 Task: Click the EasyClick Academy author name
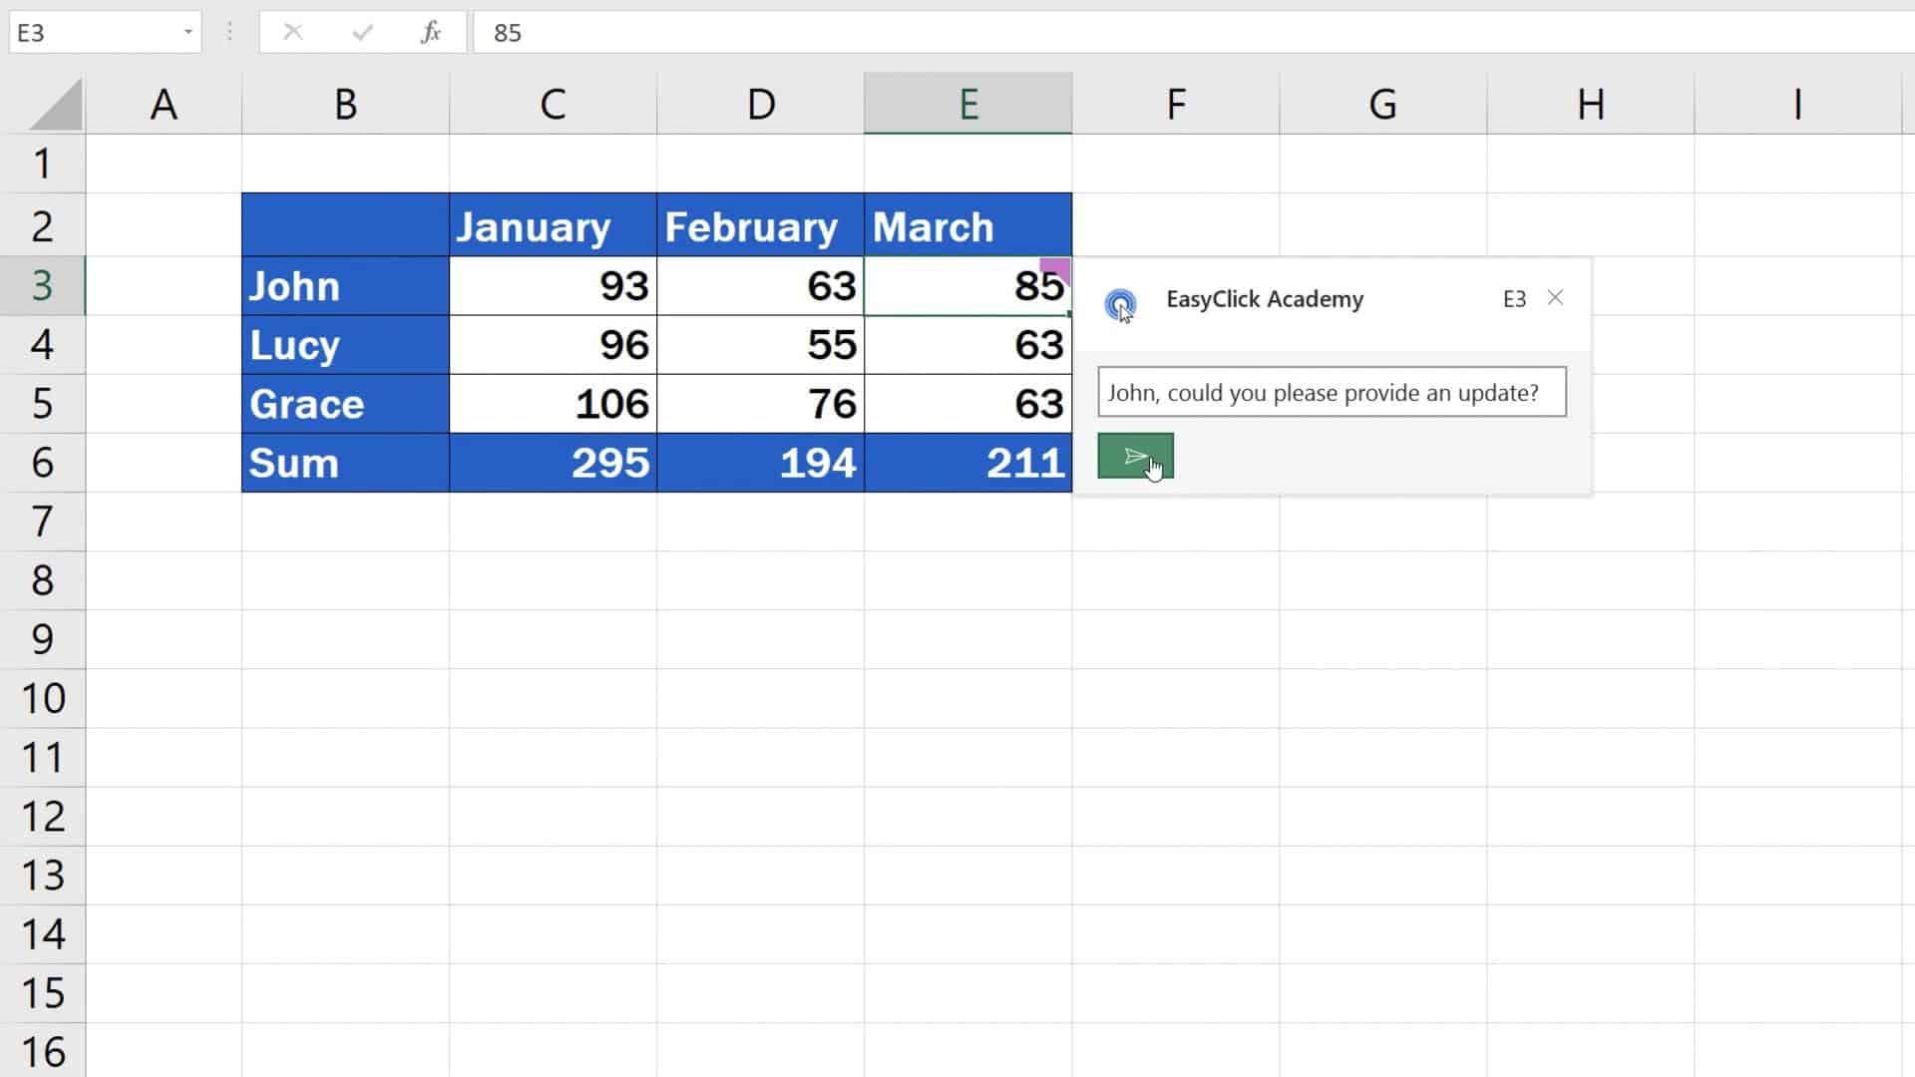click(x=1265, y=299)
